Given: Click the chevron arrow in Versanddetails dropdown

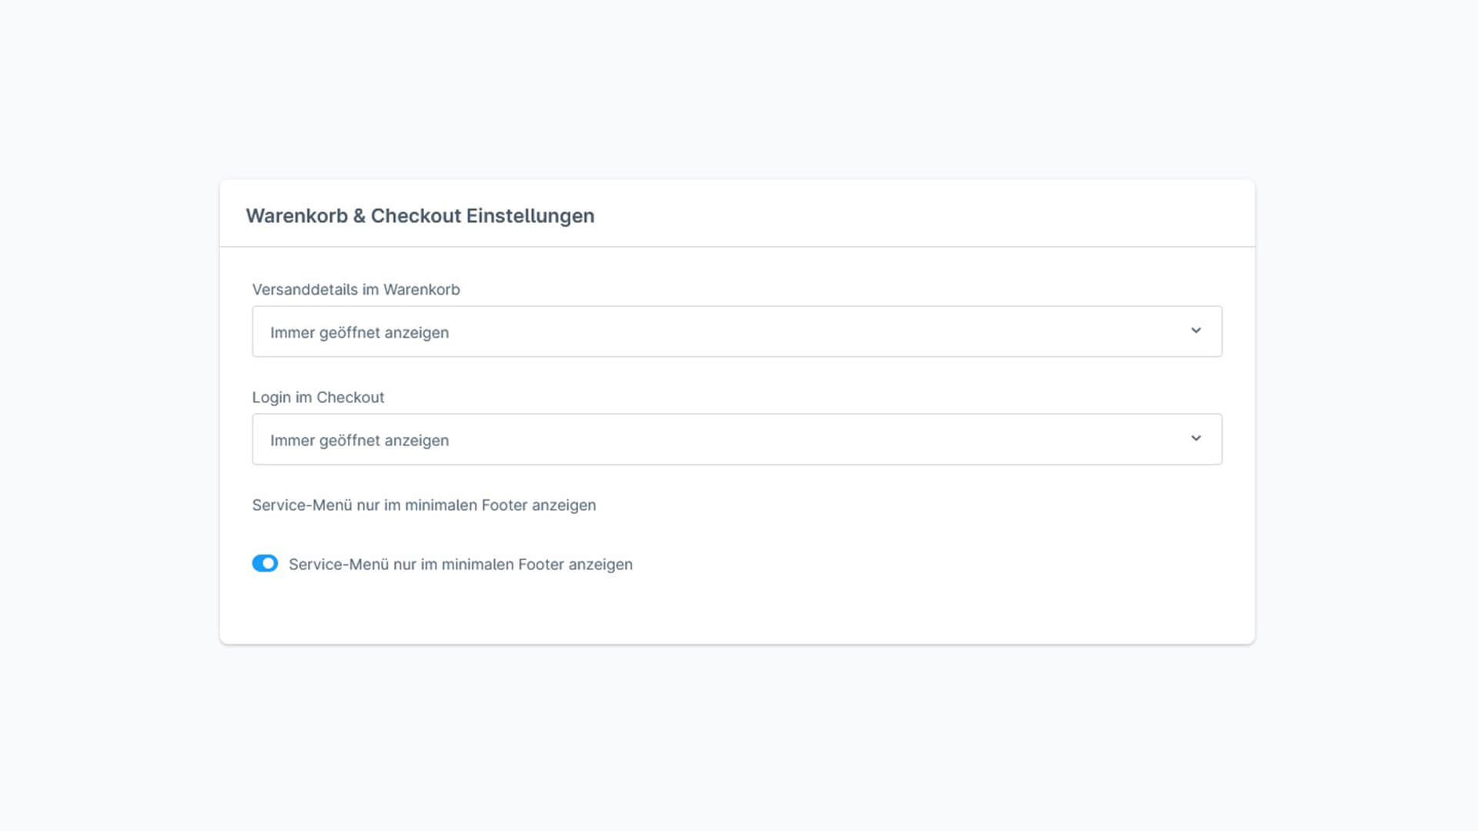Looking at the screenshot, I should 1195,331.
